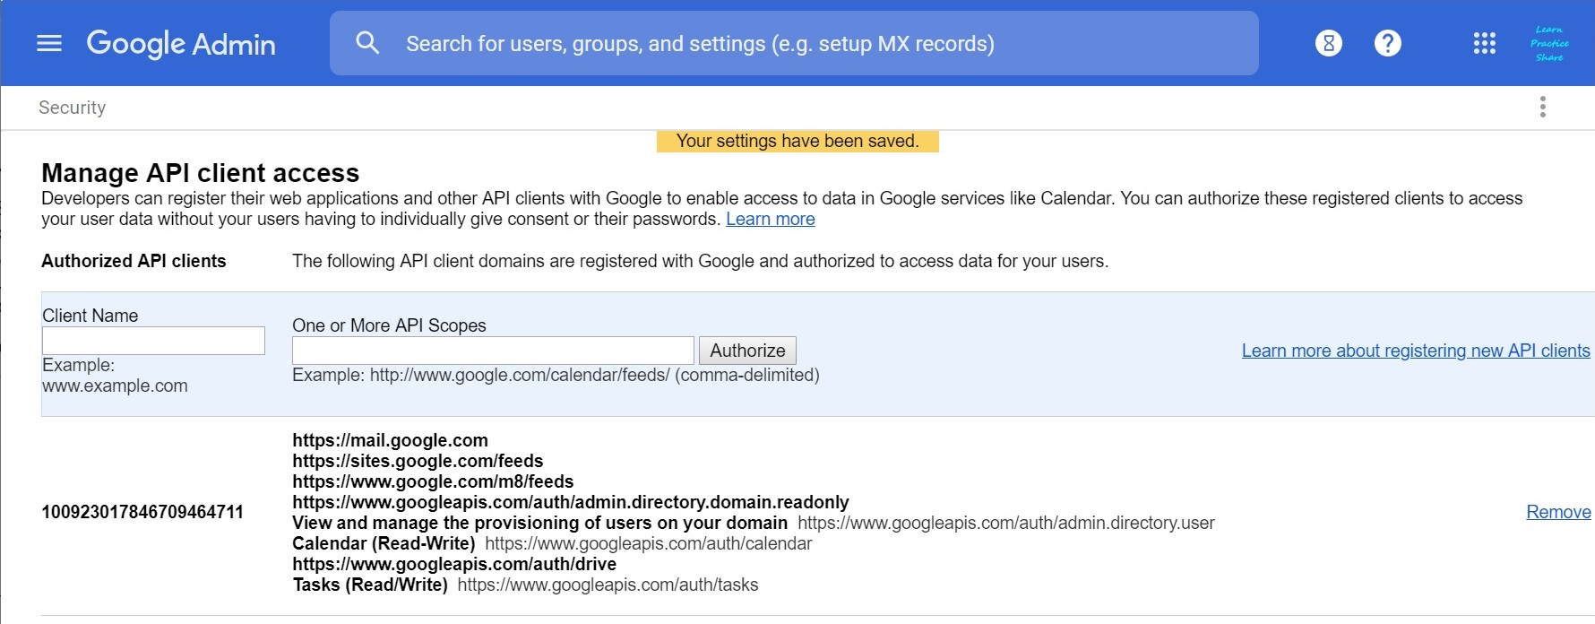Image resolution: width=1595 pixels, height=624 pixels.
Task: Open the three-dot more options menu
Action: [x=1542, y=107]
